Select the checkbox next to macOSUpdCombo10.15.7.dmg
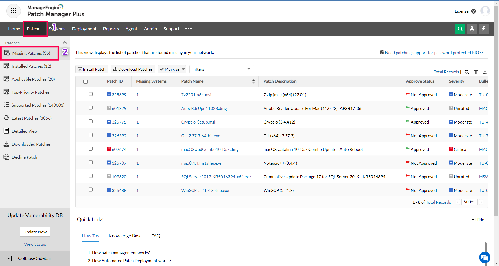This screenshot has height=266, width=499. click(90, 148)
